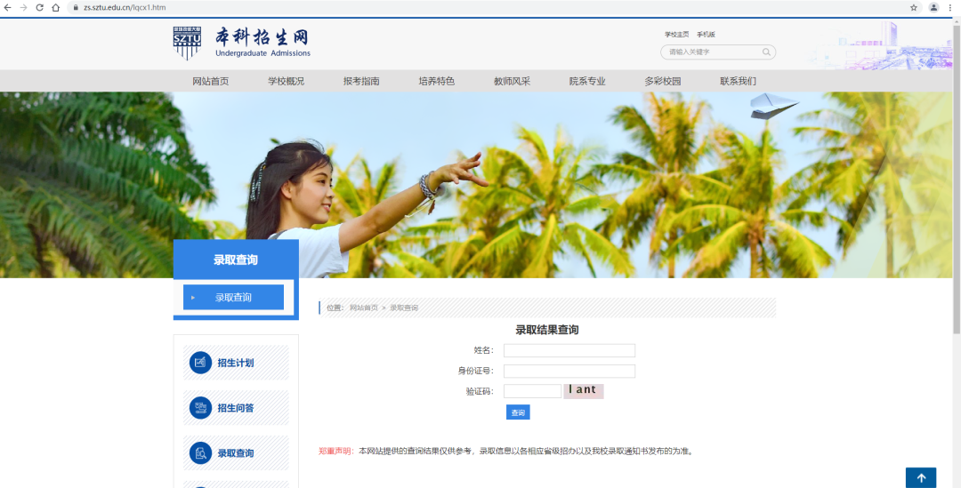The height and width of the screenshot is (488, 961).
Task: Click the 查询 submit button
Action: point(518,412)
